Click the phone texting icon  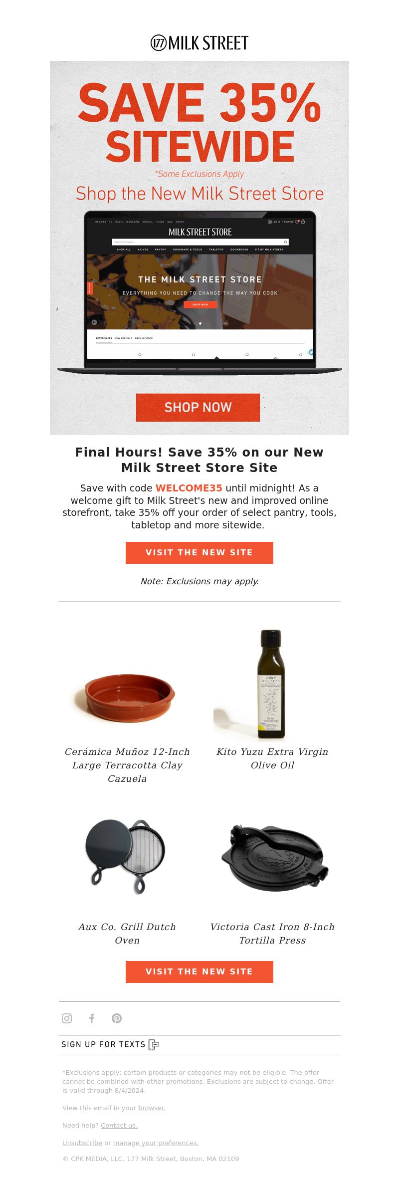tap(154, 1045)
